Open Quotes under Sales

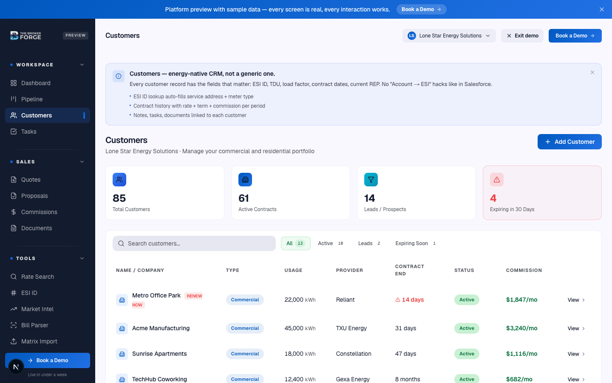[48, 180]
